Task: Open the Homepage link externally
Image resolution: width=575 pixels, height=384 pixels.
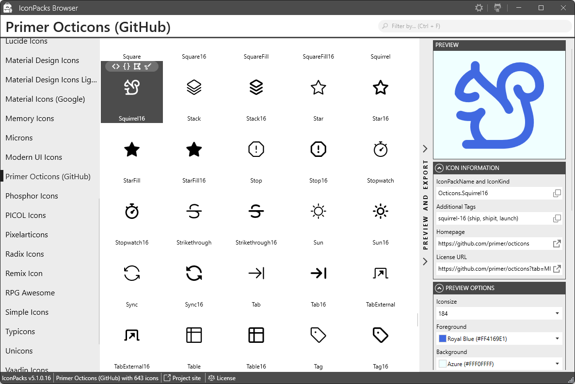Action: coord(557,244)
